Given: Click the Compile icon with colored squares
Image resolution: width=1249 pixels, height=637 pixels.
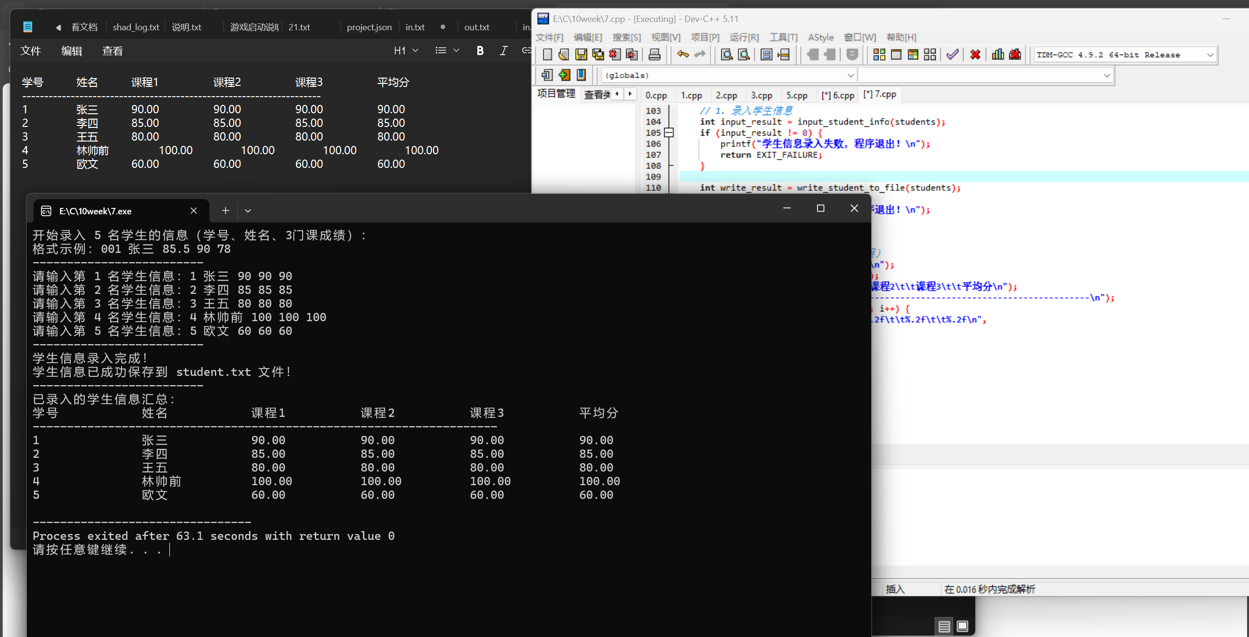Looking at the screenshot, I should tap(879, 55).
